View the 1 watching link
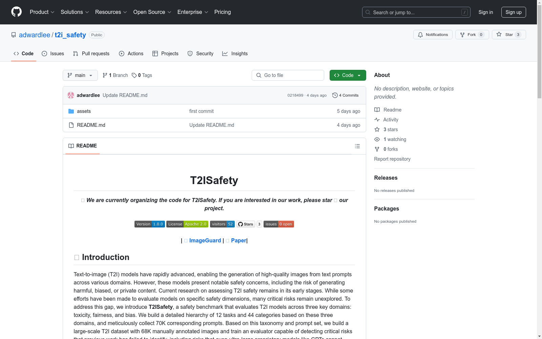The image size is (542, 339). 391,139
